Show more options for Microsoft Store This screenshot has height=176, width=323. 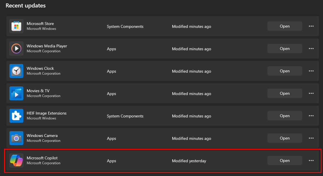coord(311,26)
